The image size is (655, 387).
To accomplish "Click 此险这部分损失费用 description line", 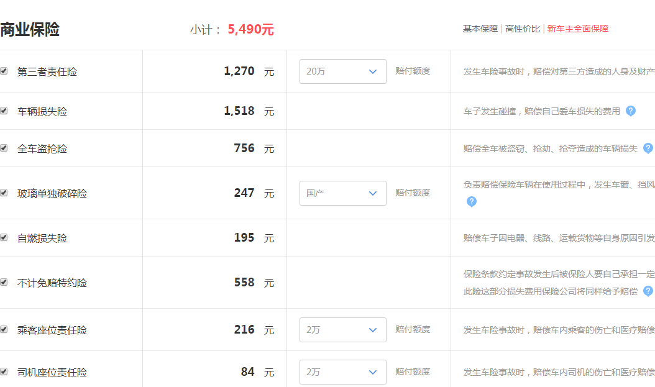I will coord(551,291).
